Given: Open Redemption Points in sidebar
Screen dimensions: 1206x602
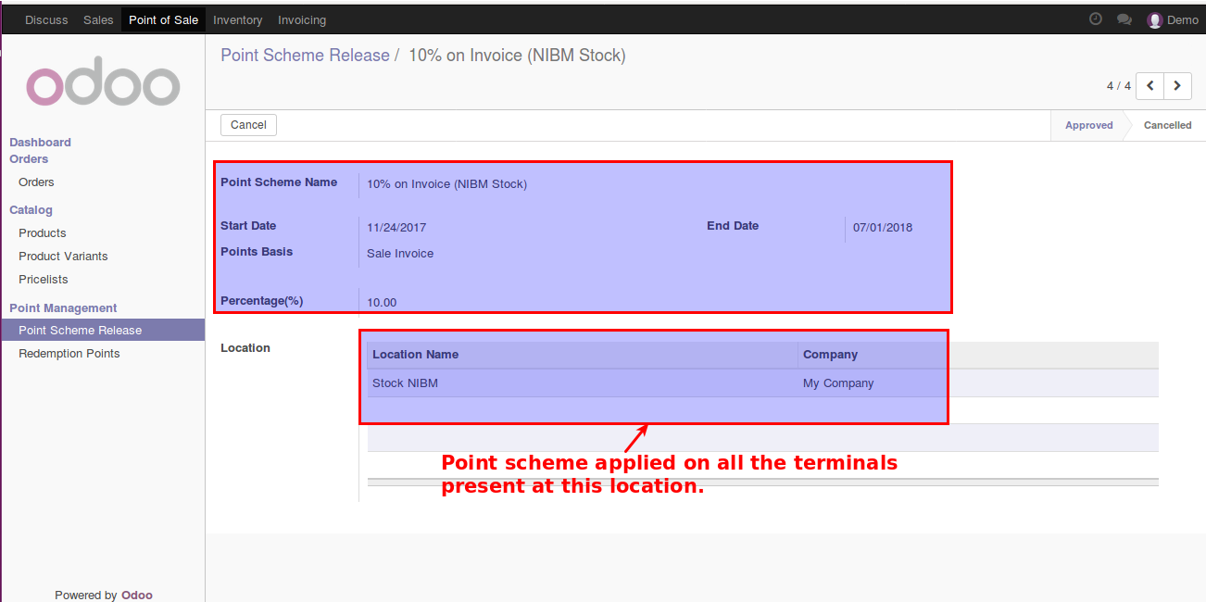Looking at the screenshot, I should click(x=69, y=354).
